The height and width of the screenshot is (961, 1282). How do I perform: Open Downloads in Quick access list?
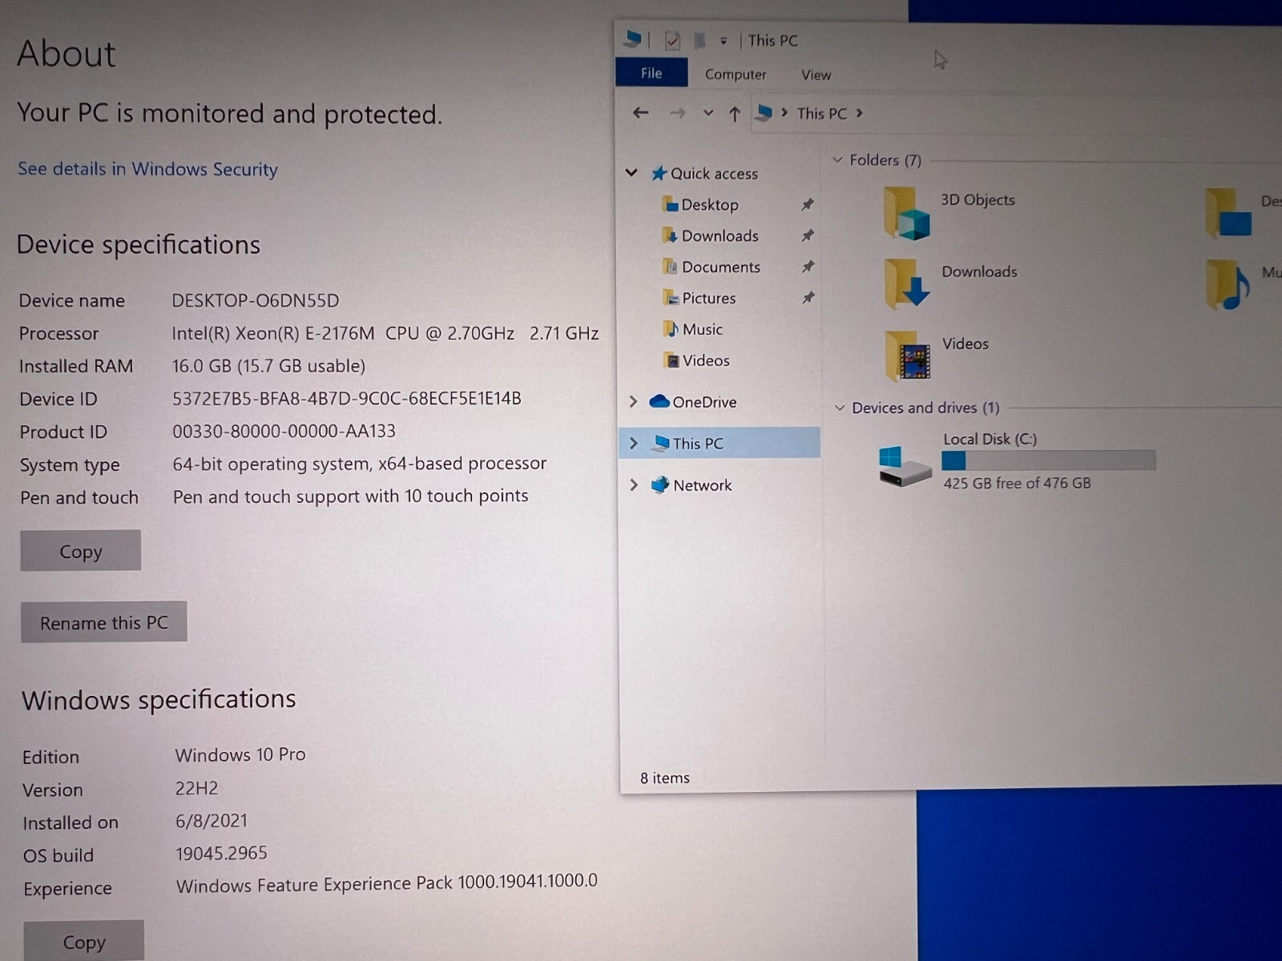coord(720,235)
